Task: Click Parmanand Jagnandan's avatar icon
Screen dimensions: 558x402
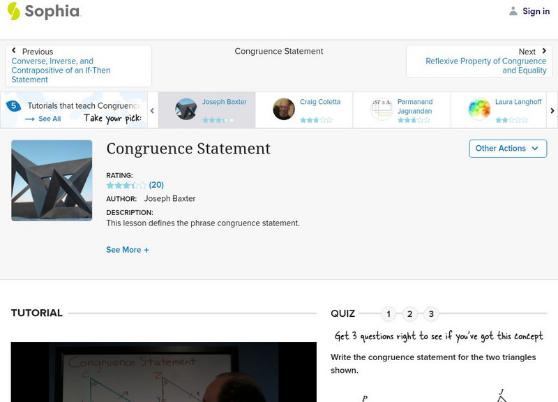Action: [382, 109]
